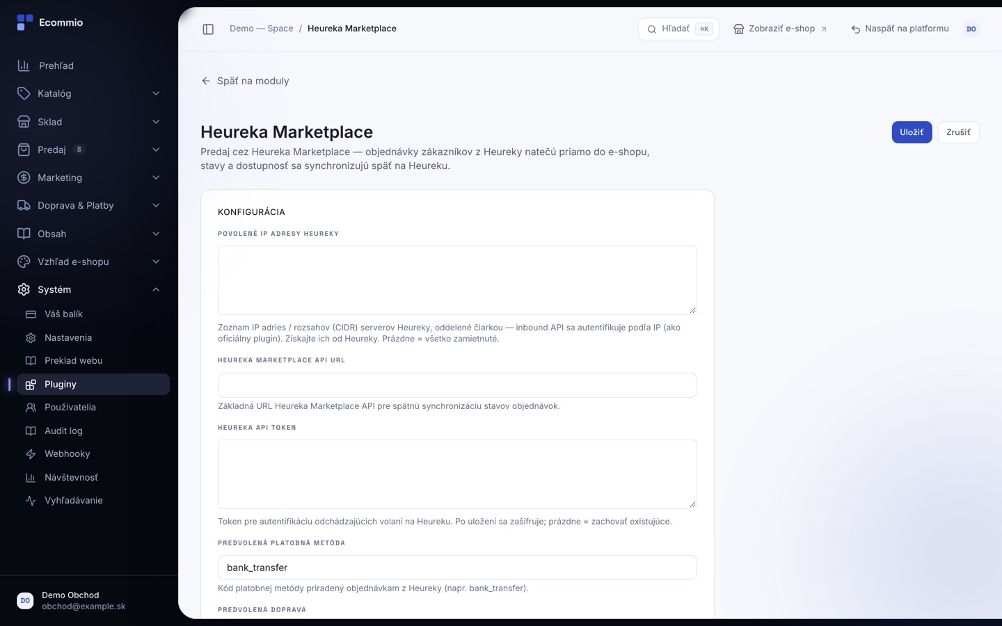Toggle the sidebar panel icon
Image resolution: width=1002 pixels, height=626 pixels.
(208, 29)
